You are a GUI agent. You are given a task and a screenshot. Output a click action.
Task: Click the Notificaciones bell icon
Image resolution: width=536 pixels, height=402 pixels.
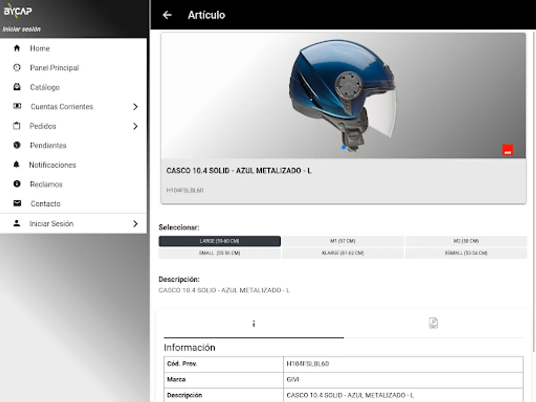pyautogui.click(x=17, y=164)
